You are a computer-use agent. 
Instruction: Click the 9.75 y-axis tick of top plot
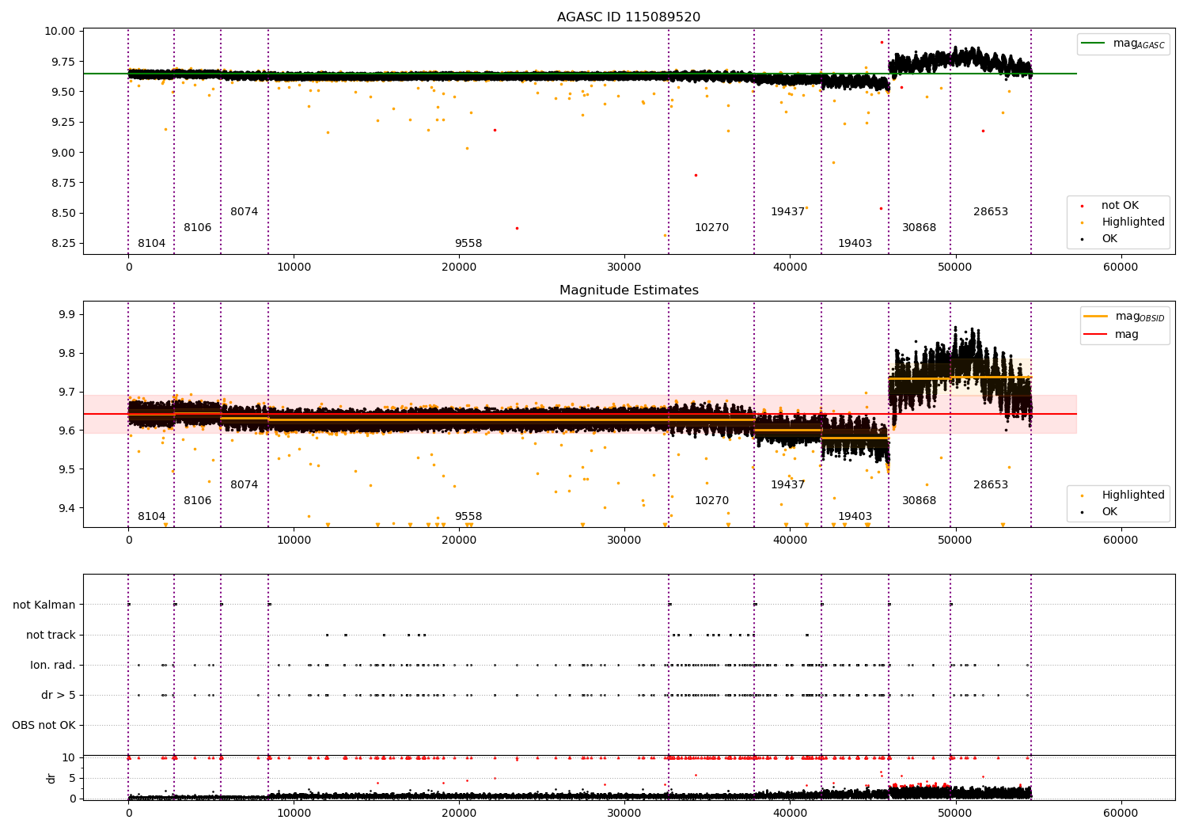pyautogui.click(x=63, y=62)
